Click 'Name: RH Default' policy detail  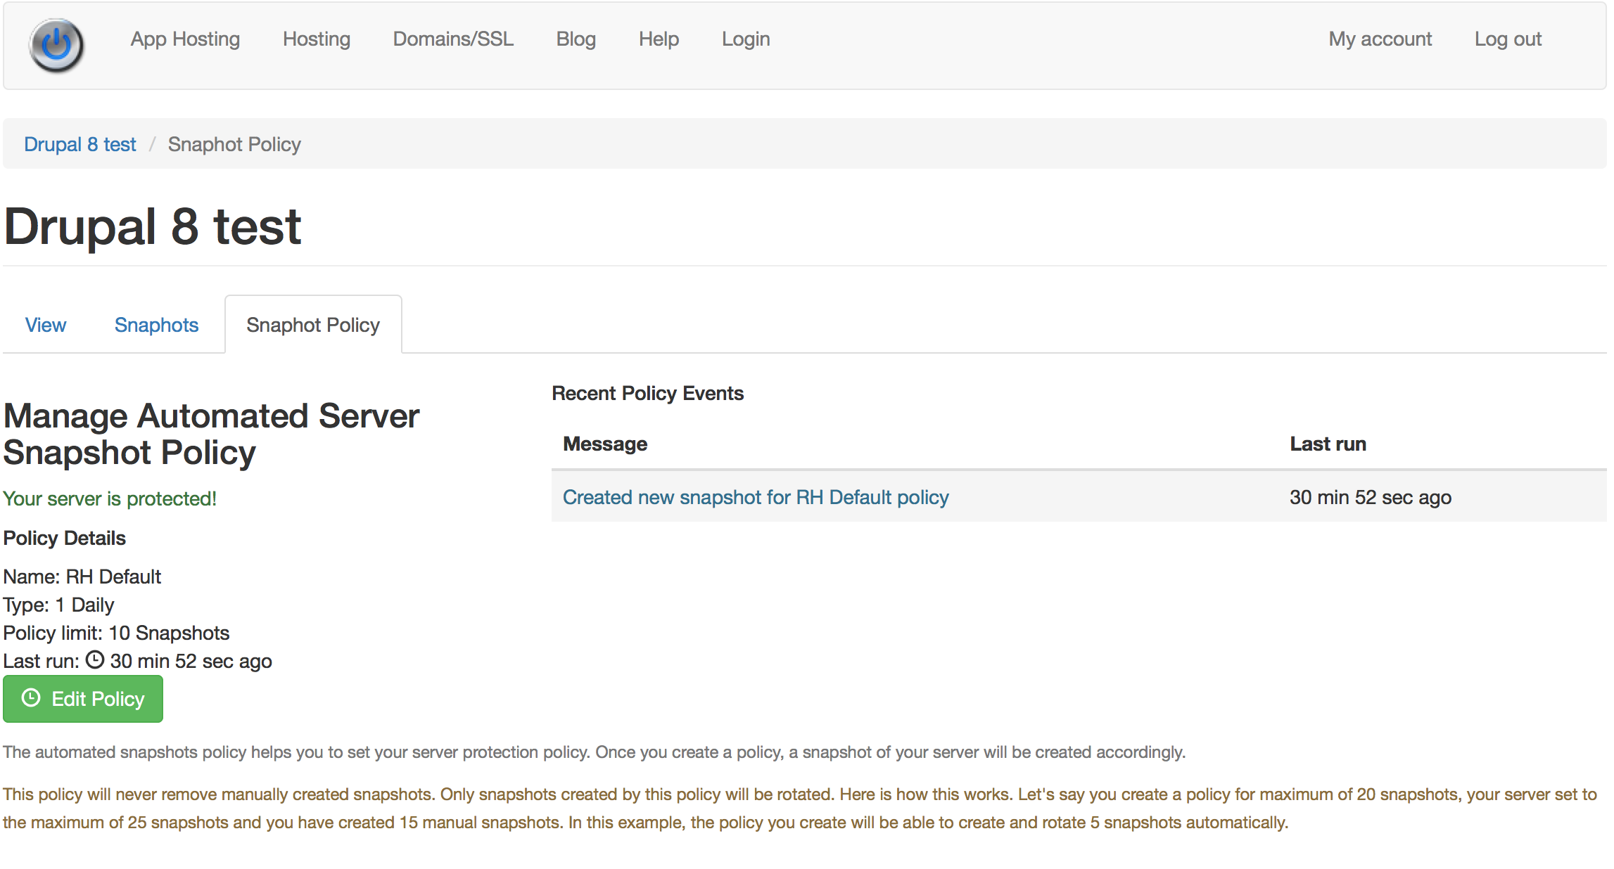(82, 577)
